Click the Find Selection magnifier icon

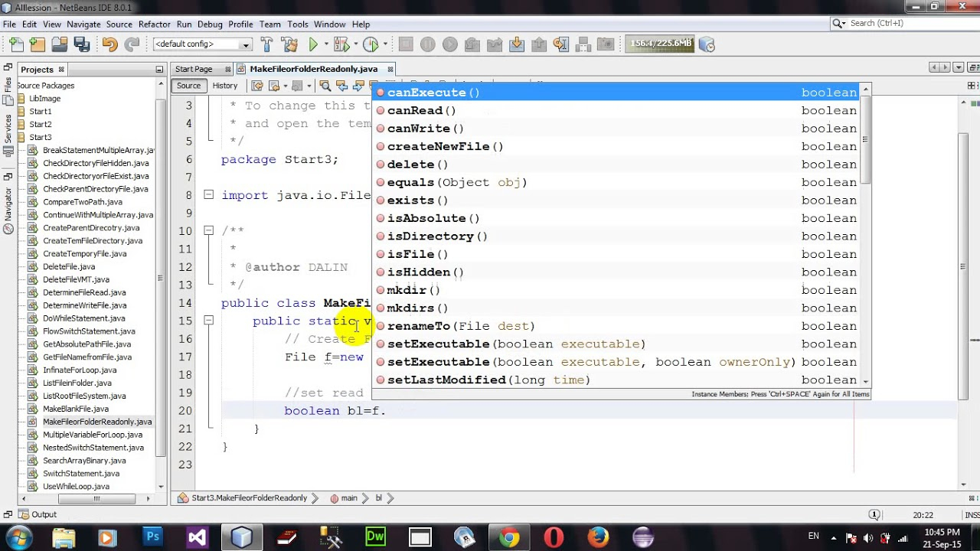click(x=325, y=86)
